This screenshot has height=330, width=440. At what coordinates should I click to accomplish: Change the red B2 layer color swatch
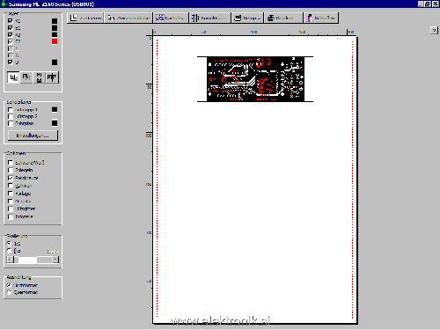click(x=55, y=41)
